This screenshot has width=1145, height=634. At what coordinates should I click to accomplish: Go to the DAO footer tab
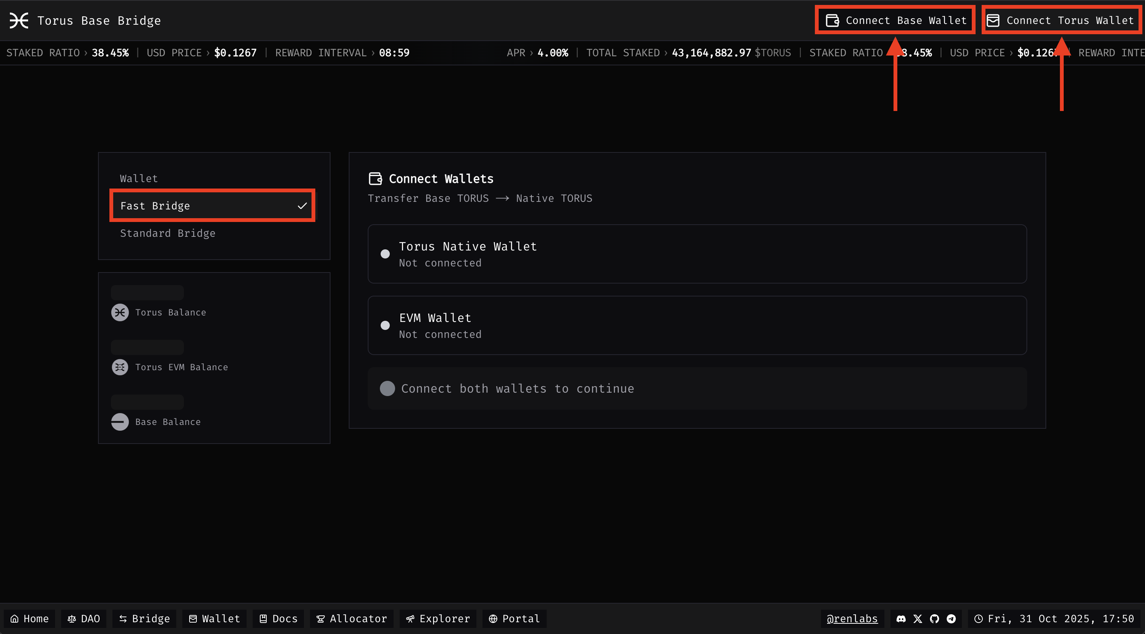(84, 618)
